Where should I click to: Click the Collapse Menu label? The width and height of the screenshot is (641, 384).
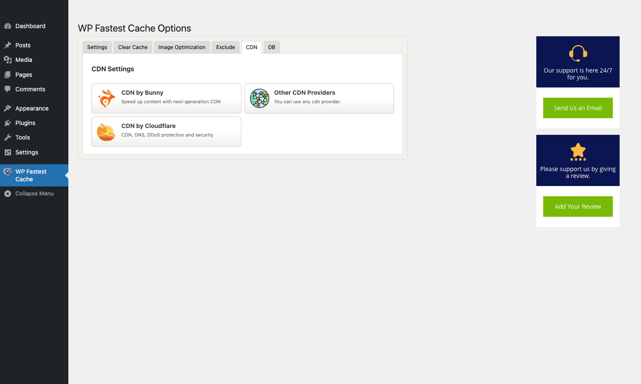(x=35, y=194)
